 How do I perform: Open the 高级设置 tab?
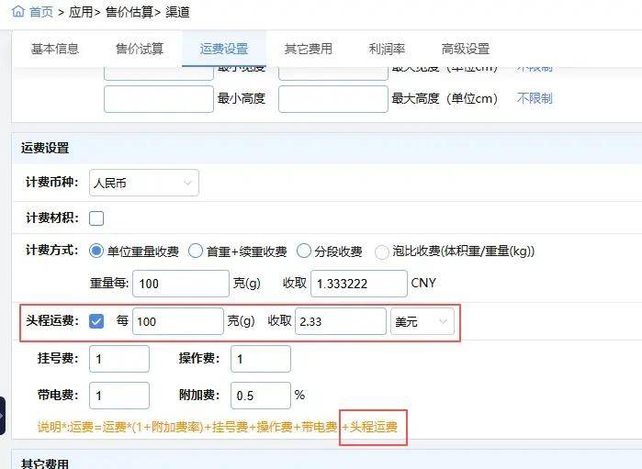point(466,49)
